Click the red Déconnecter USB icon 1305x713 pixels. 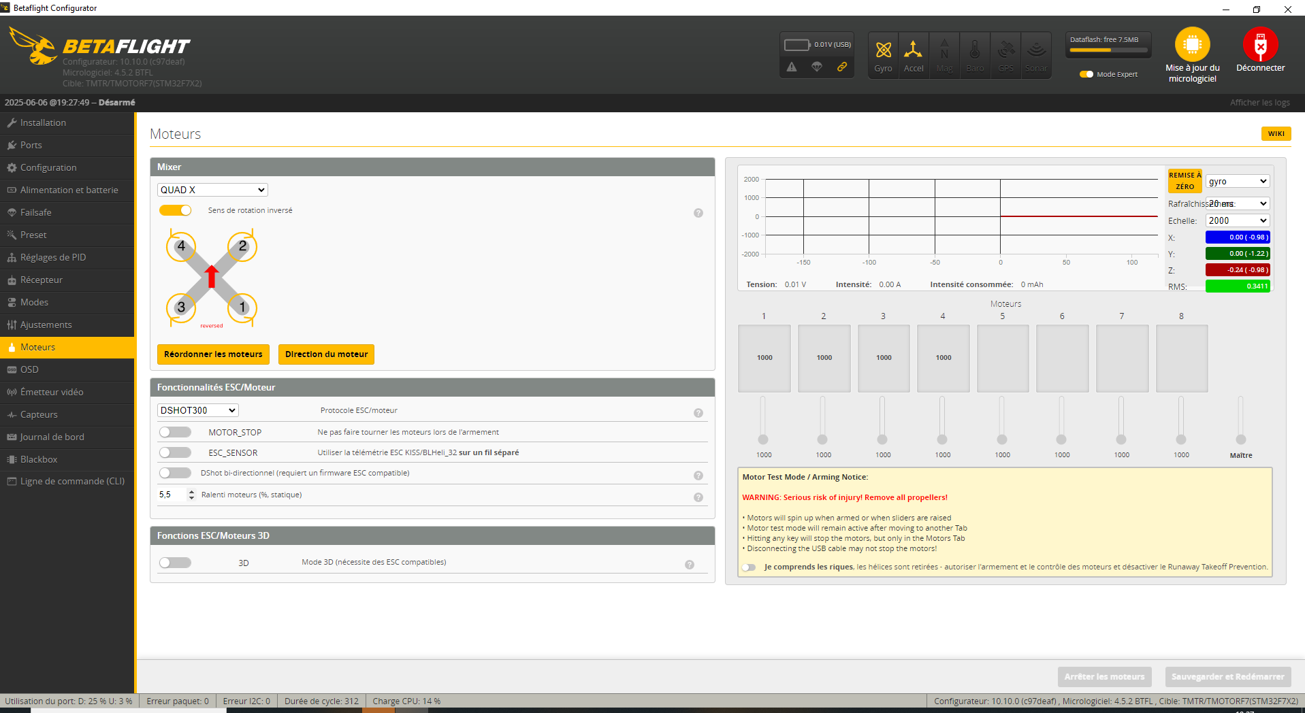click(x=1260, y=45)
